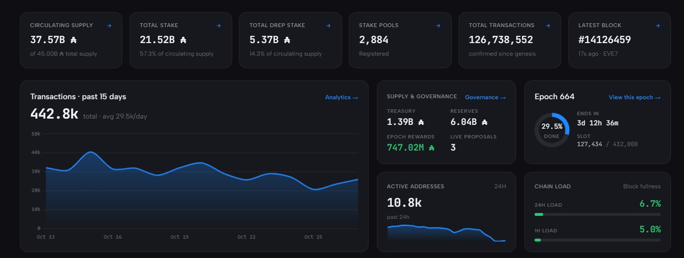The height and width of the screenshot is (258, 684).
Task: Click the Epoch Rewards 747.02M value
Action: pos(411,147)
